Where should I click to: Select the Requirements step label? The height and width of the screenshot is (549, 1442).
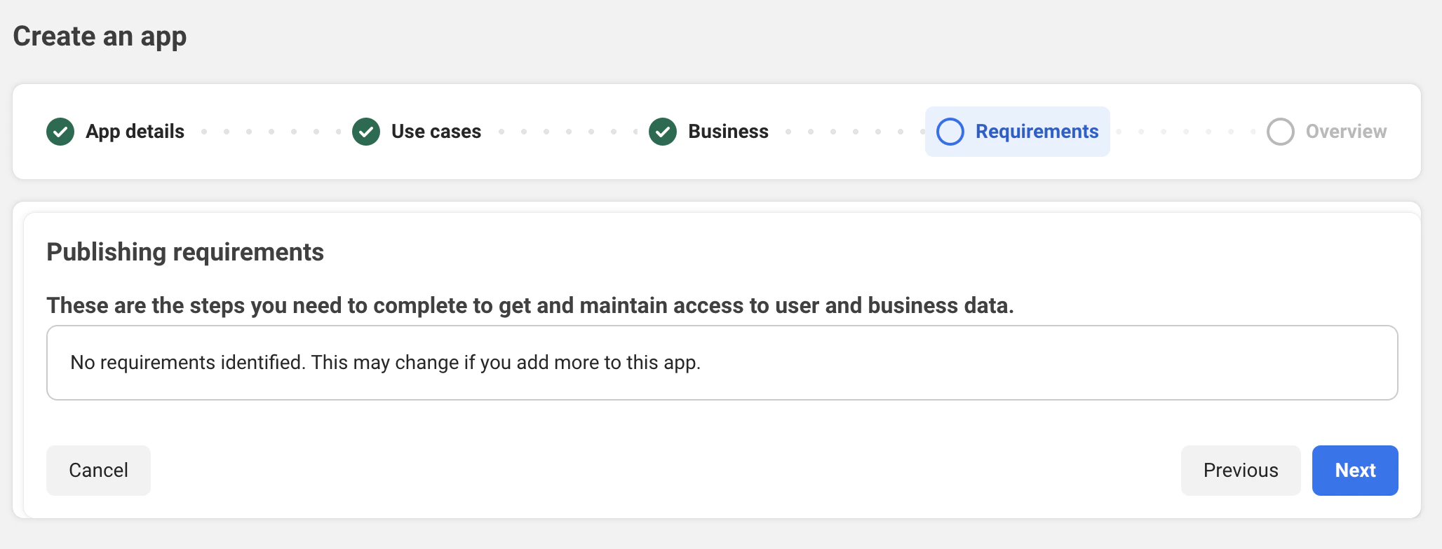[x=1037, y=132]
